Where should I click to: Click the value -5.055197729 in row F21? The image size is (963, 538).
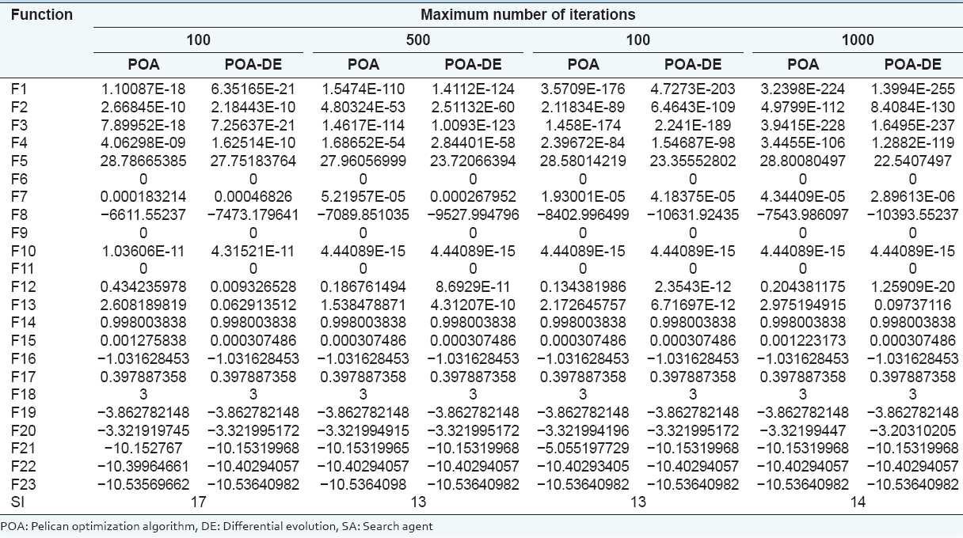[x=583, y=448]
